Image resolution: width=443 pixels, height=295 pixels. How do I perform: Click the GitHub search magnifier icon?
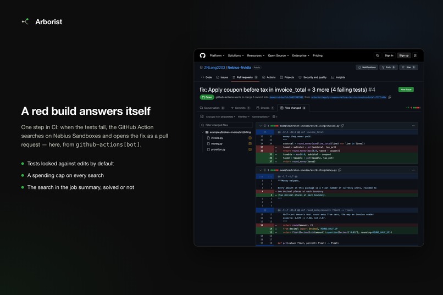pyautogui.click(x=377, y=55)
